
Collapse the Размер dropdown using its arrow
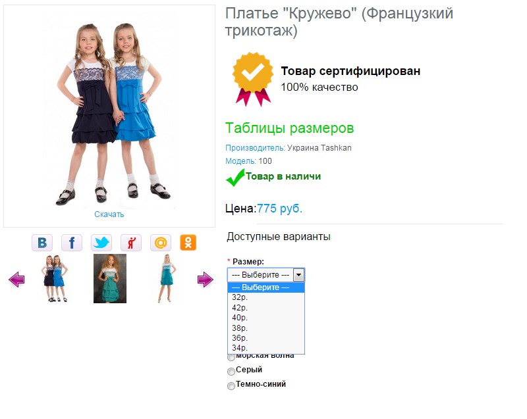click(298, 275)
